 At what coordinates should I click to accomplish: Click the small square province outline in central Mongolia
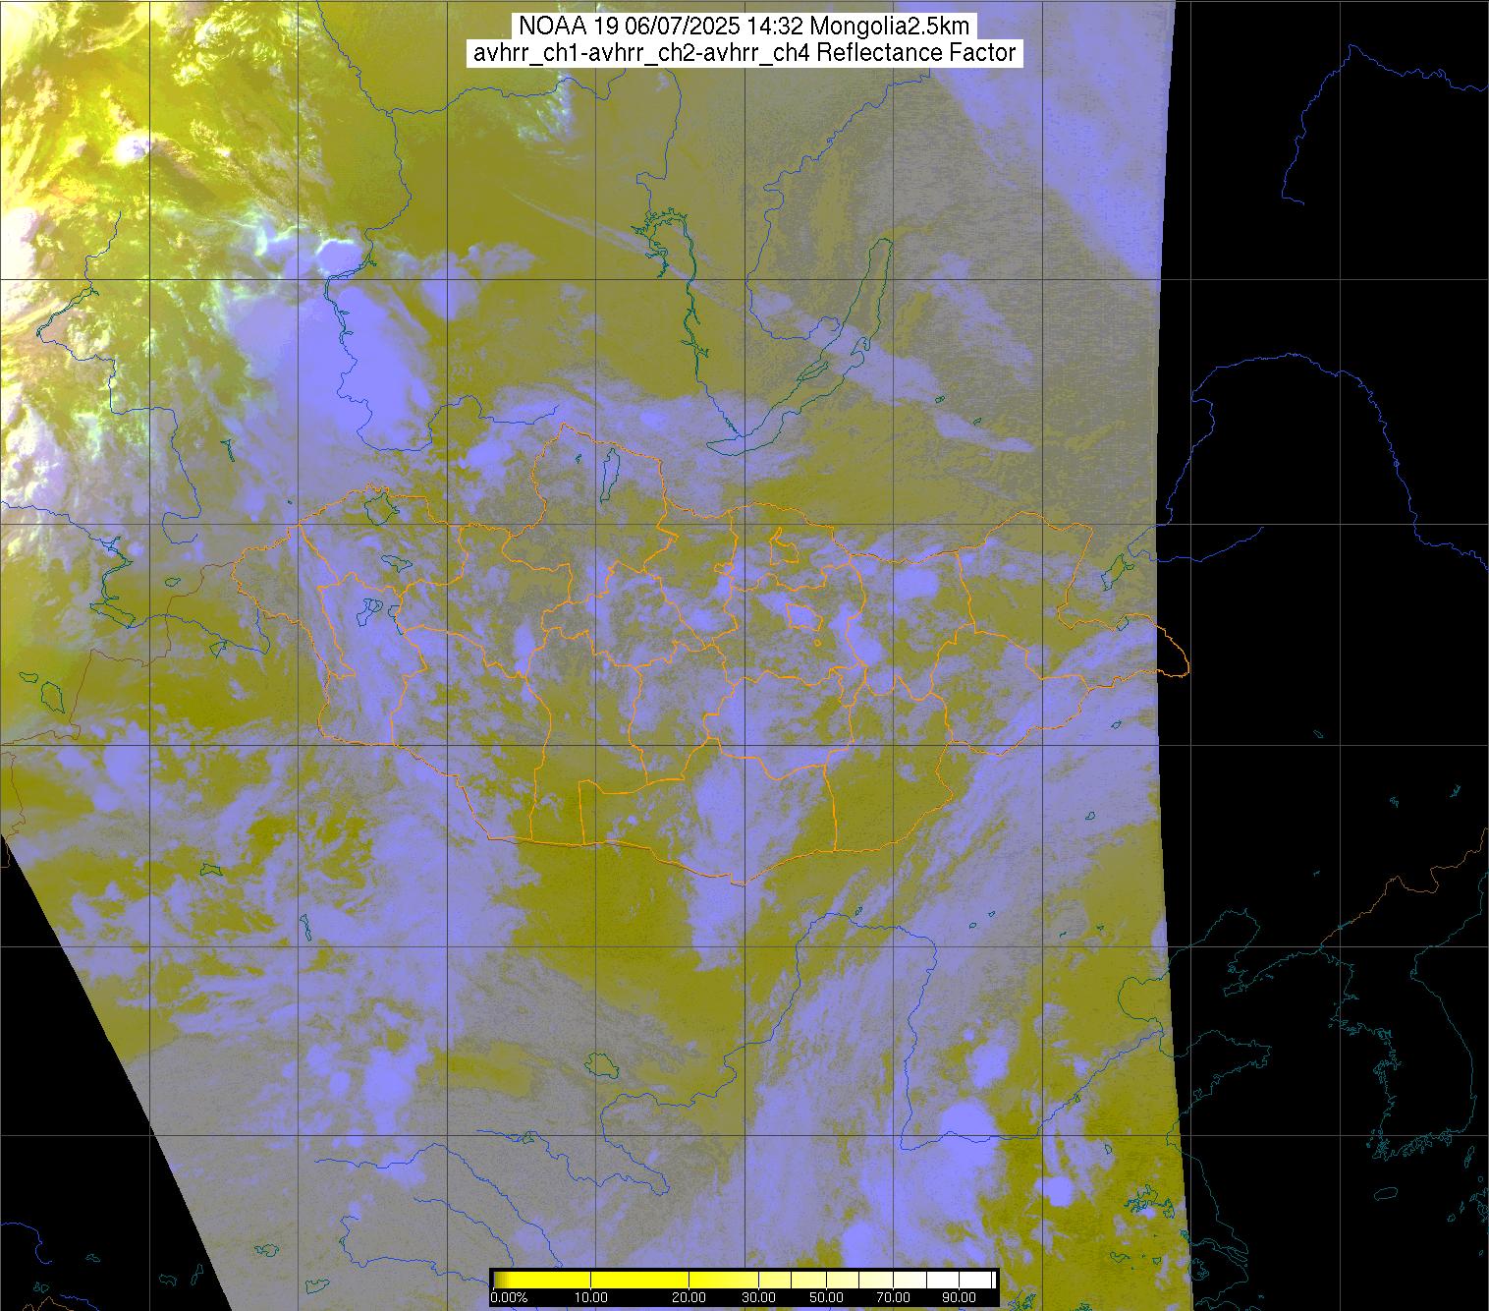tap(803, 617)
